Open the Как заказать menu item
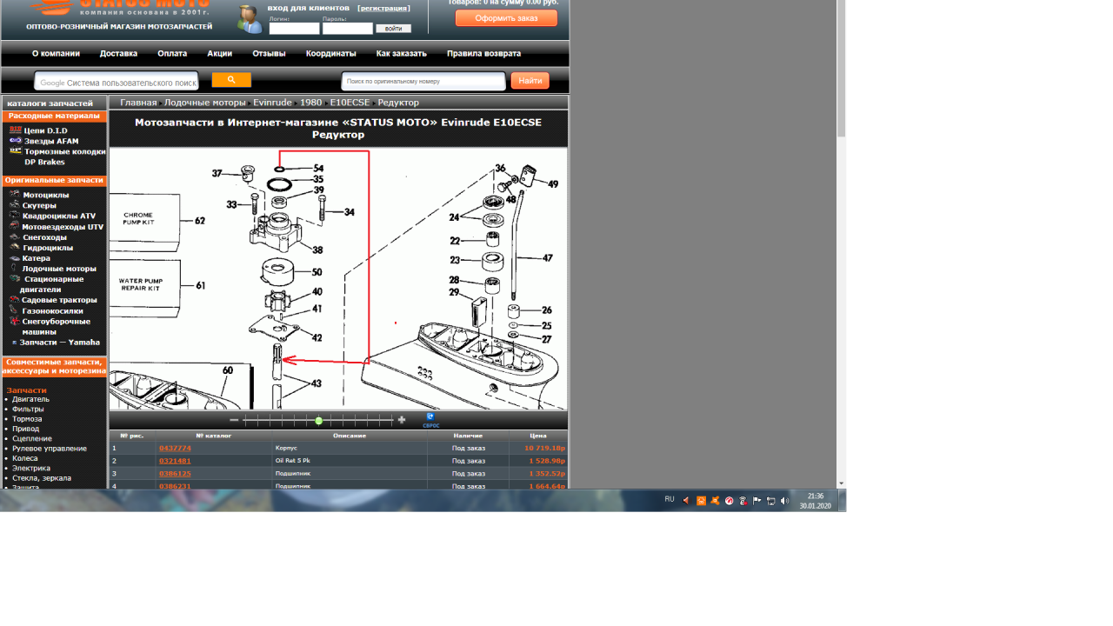Viewport: 1113px width, 626px height. [402, 53]
